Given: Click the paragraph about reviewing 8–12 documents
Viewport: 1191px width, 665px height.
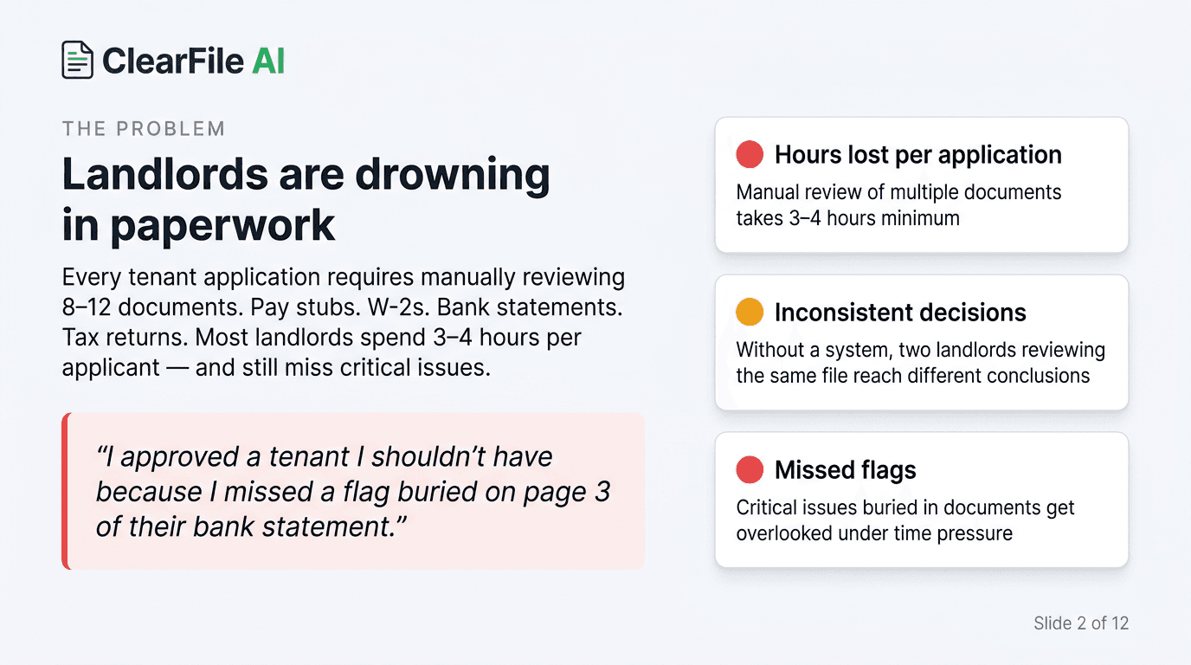Looking at the screenshot, I should pyautogui.click(x=343, y=323).
